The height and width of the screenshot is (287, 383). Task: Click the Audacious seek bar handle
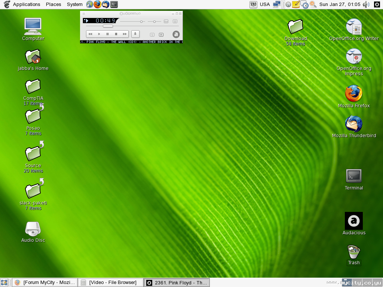click(108, 26)
